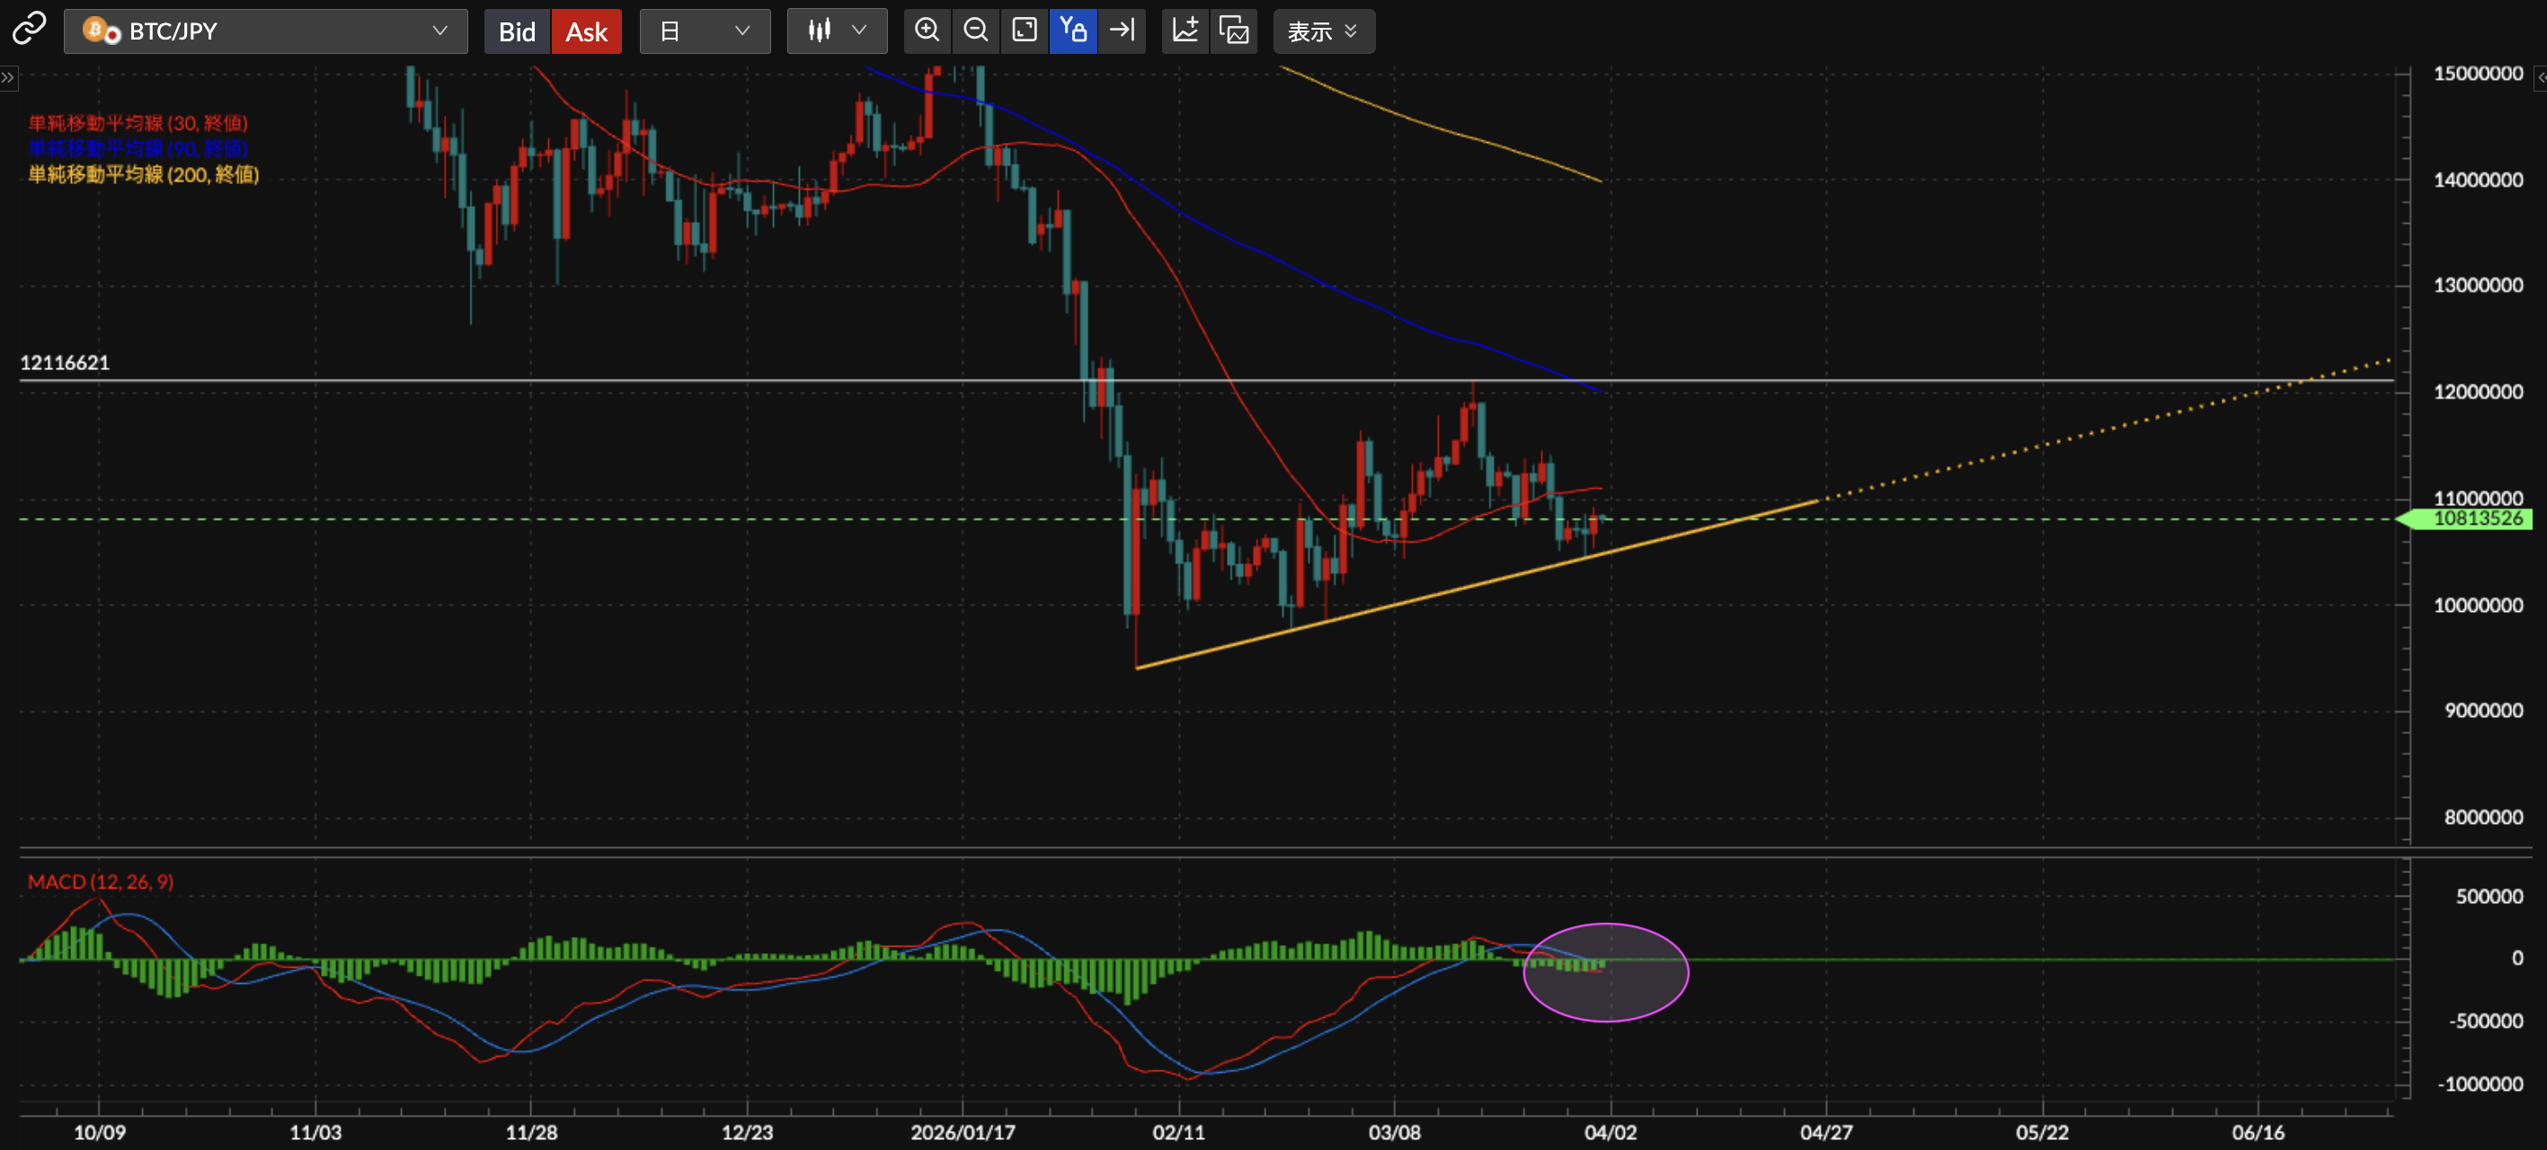Switch price display to Bid

coord(516,31)
